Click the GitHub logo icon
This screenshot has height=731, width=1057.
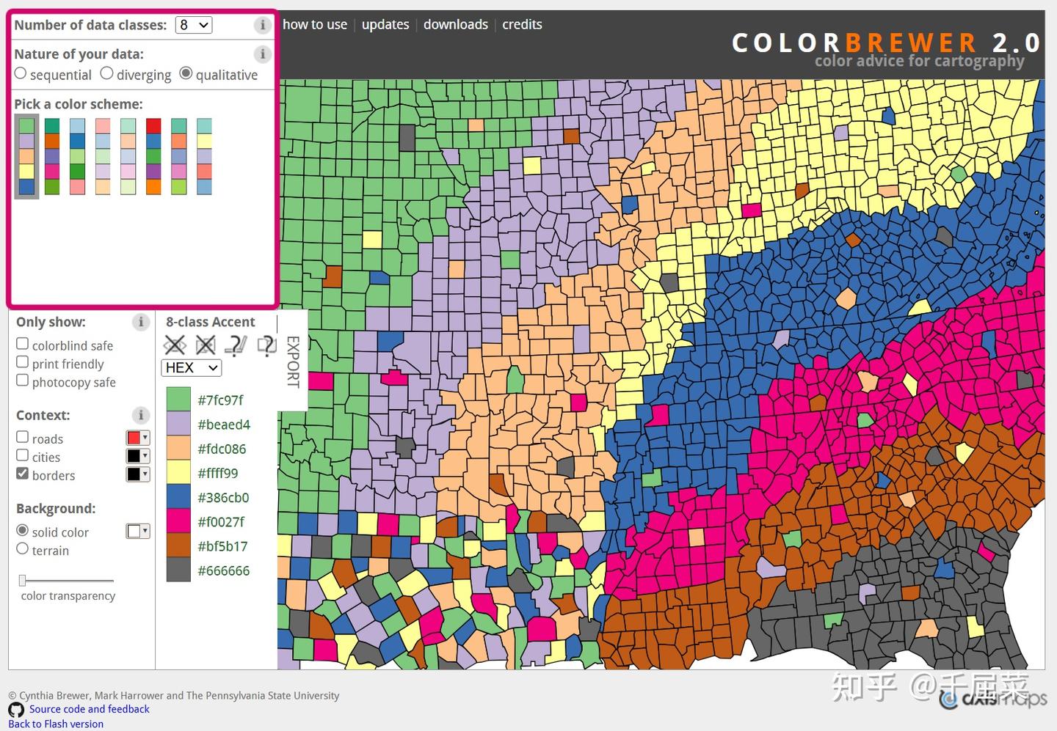[16, 710]
